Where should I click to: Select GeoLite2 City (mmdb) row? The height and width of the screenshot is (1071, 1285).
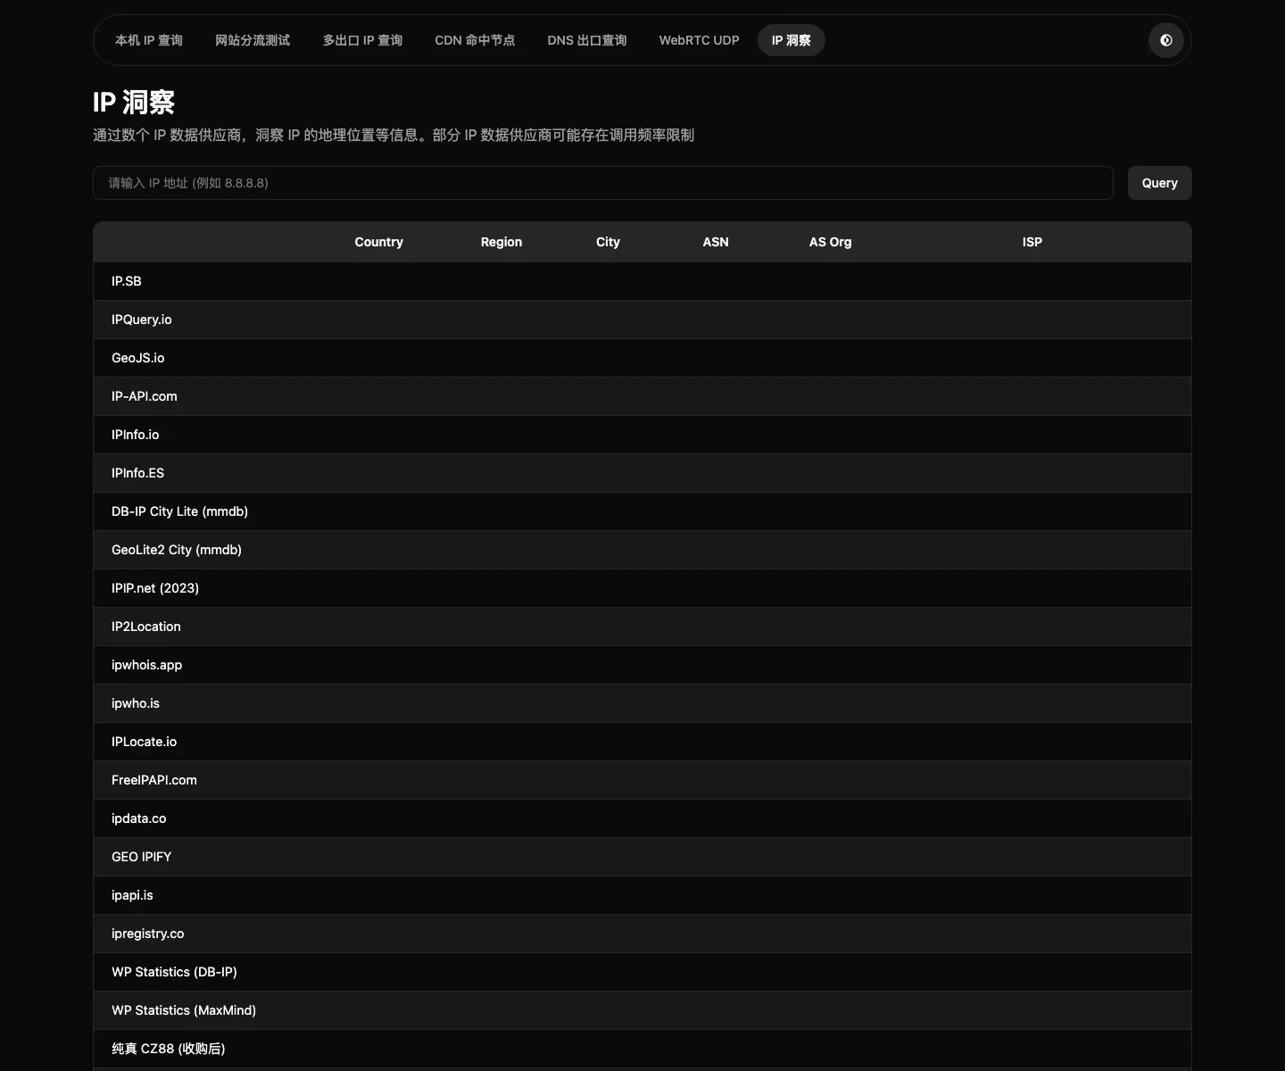(642, 550)
